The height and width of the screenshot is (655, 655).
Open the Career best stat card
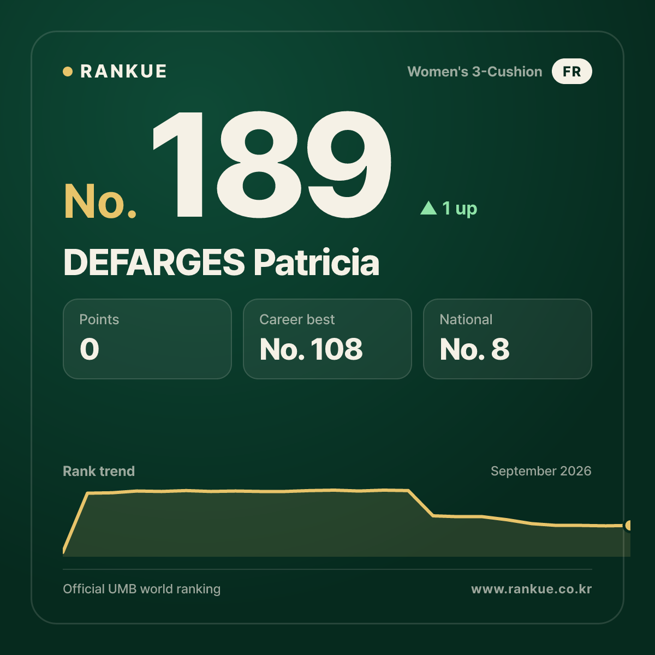327,339
